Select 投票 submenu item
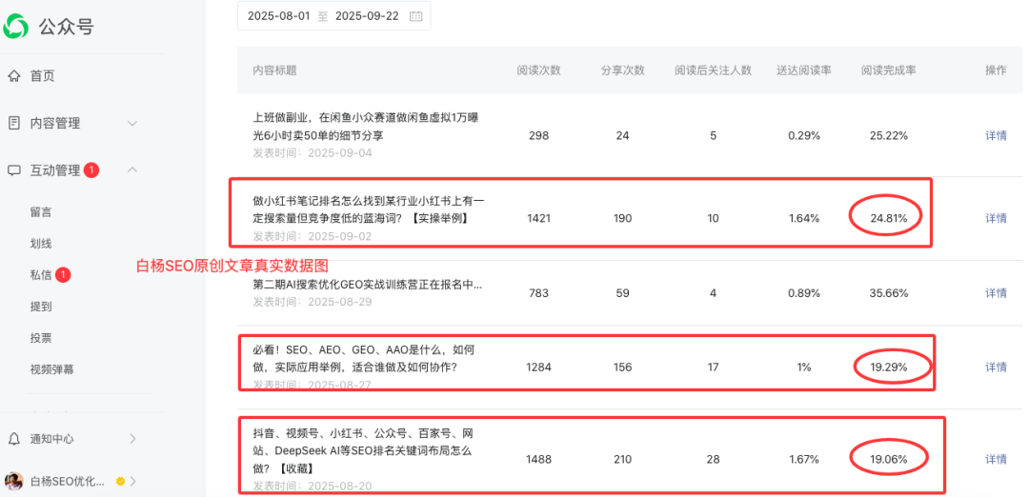 (41, 338)
